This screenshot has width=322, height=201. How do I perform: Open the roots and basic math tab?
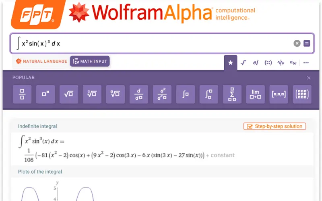tap(244, 63)
